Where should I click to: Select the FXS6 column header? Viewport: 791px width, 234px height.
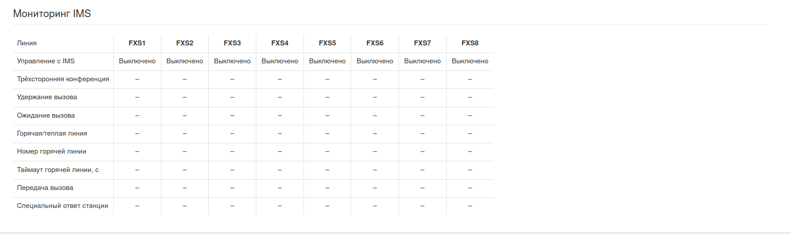click(375, 43)
